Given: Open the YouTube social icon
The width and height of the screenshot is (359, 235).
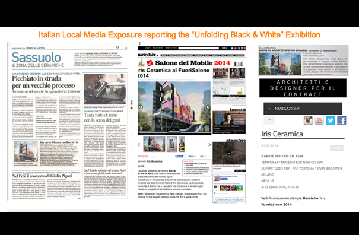Looking at the screenshot, I should point(319,120).
